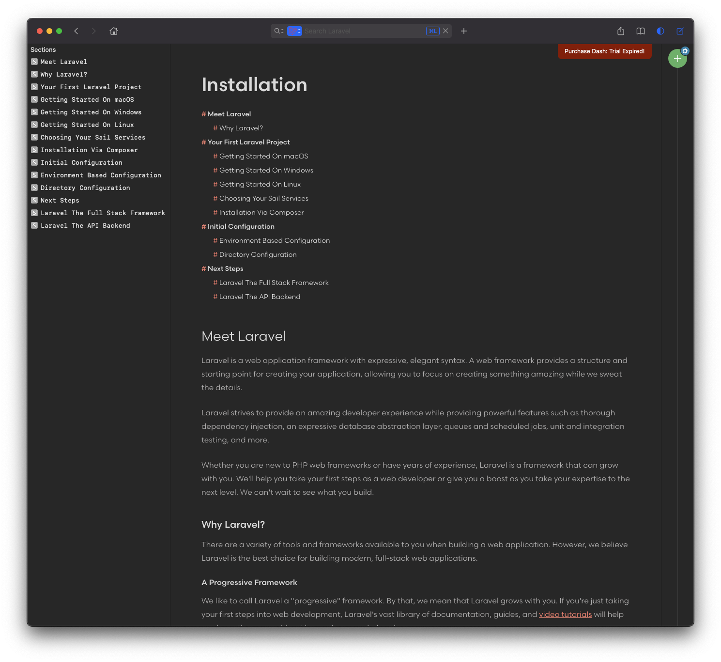The width and height of the screenshot is (721, 662).
Task: Select Why Laravel? in Sections sidebar
Action: [x=99, y=75]
